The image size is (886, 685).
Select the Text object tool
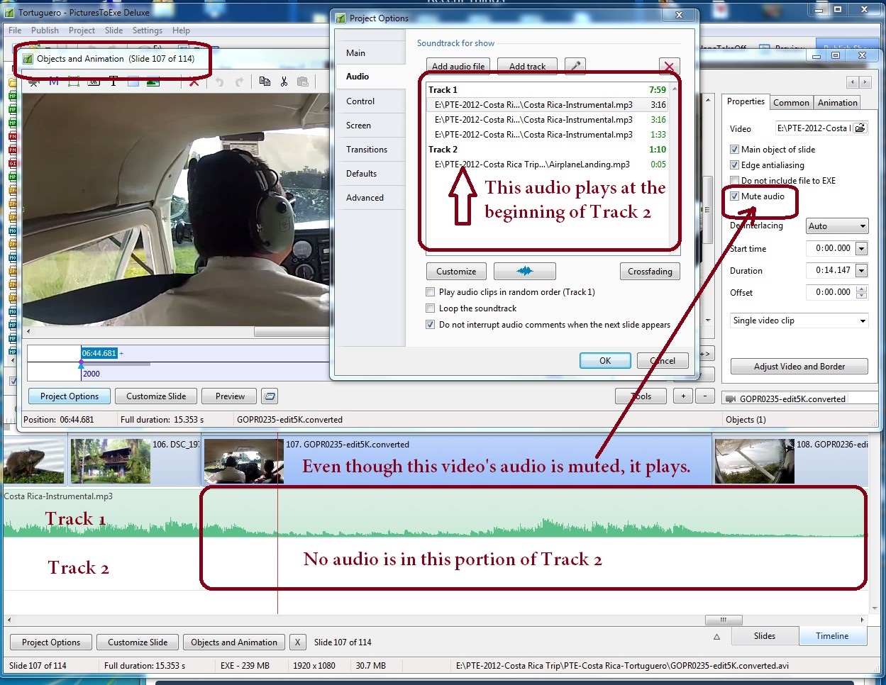point(113,82)
